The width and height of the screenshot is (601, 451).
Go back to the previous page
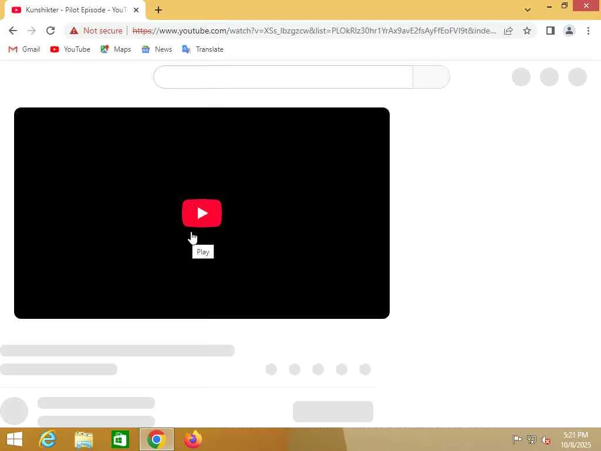[13, 31]
